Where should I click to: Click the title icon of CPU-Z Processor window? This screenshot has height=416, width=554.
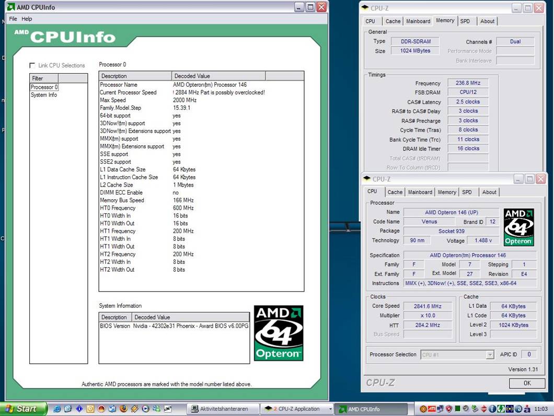(x=367, y=179)
